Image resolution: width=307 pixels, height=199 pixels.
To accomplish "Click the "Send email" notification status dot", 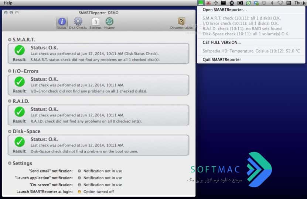I will click(79, 171).
